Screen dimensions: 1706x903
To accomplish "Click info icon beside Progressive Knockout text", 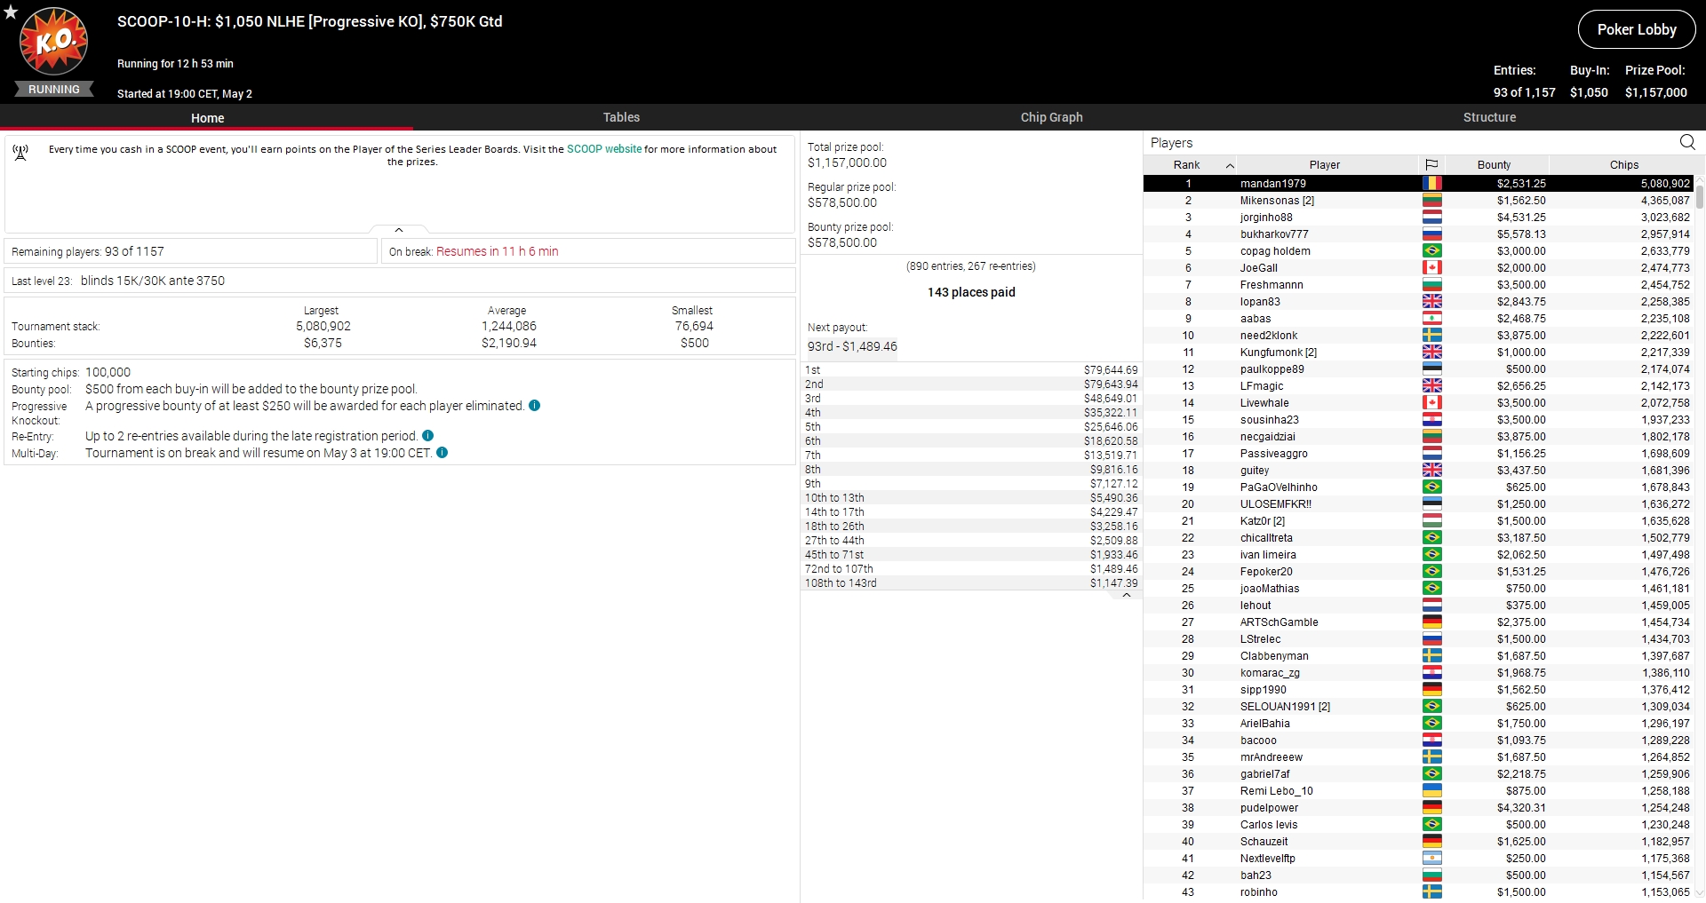I will click(534, 406).
